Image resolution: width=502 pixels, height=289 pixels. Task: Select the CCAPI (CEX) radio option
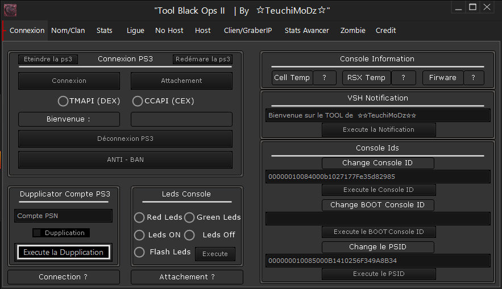138,101
